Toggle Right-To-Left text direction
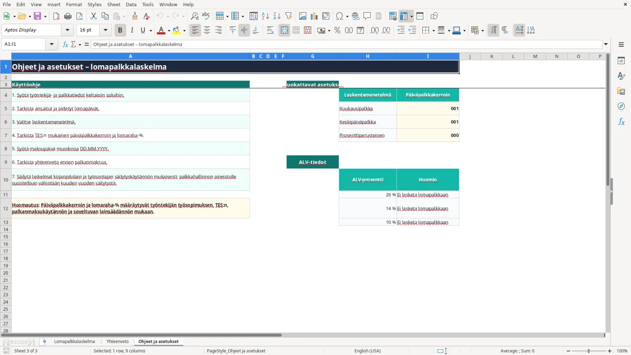This screenshot has height=355, width=631. [505, 31]
